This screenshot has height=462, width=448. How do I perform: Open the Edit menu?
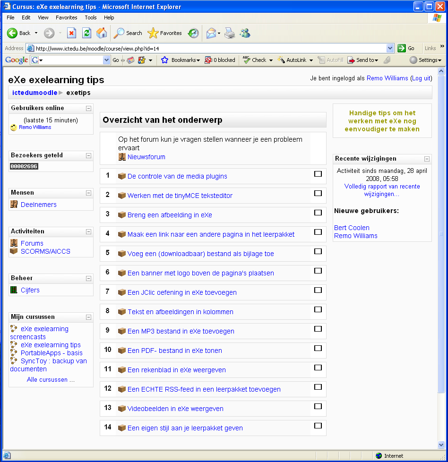(26, 17)
